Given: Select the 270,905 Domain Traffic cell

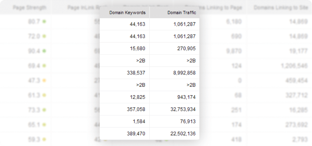Looking at the screenshot, I should click(x=175, y=49).
